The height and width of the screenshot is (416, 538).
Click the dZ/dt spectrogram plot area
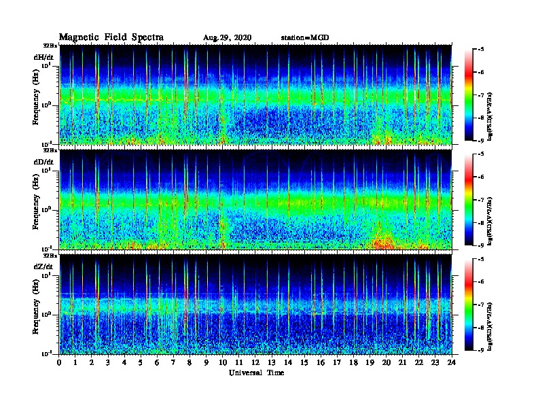[x=255, y=305]
